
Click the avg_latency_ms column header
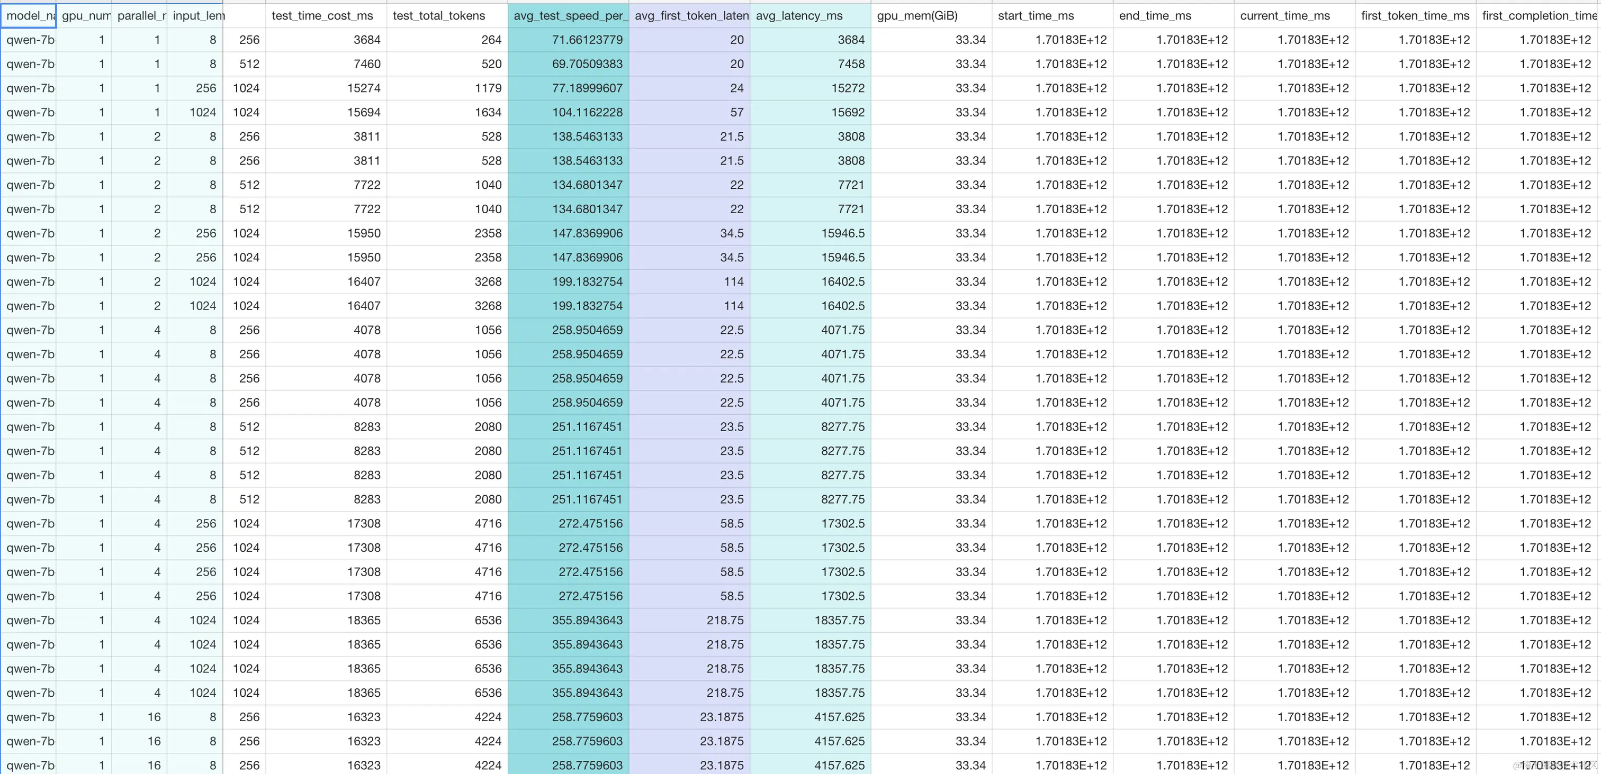(802, 15)
